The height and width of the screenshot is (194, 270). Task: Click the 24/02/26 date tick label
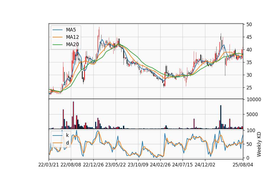coord(160,165)
